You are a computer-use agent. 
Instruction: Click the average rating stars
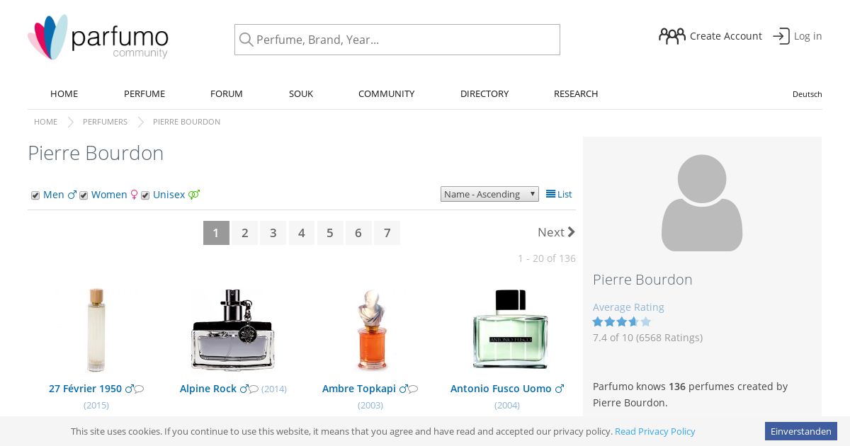coord(621,321)
